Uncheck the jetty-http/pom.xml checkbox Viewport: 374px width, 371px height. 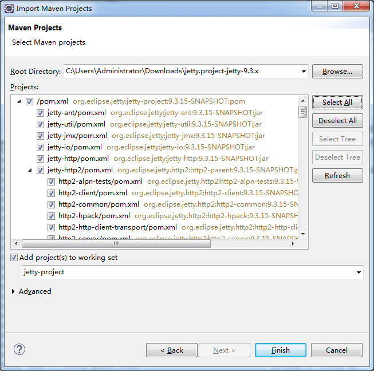(x=40, y=159)
